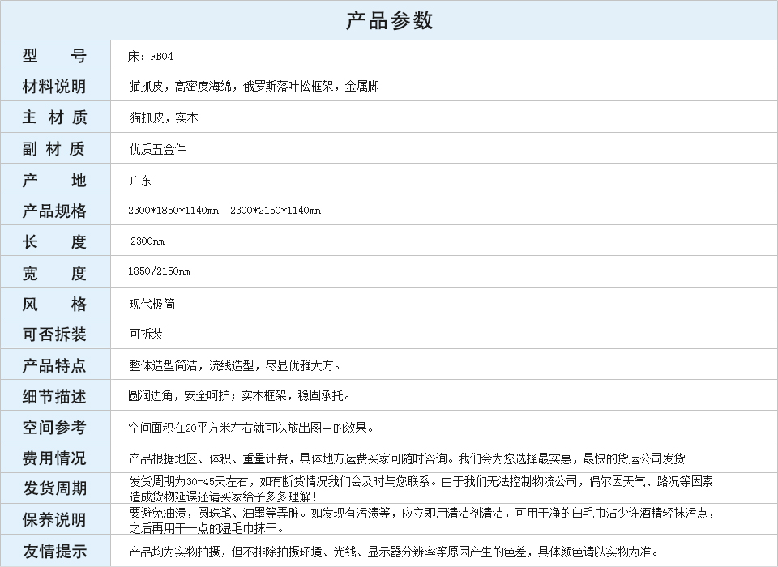This screenshot has height=567, width=778.
Task: Click the 产品规格 row label
Action: tap(54, 211)
